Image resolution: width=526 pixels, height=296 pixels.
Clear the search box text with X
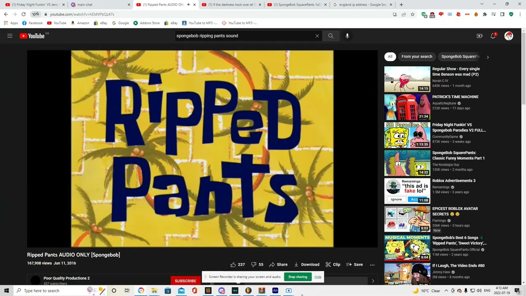point(317,36)
